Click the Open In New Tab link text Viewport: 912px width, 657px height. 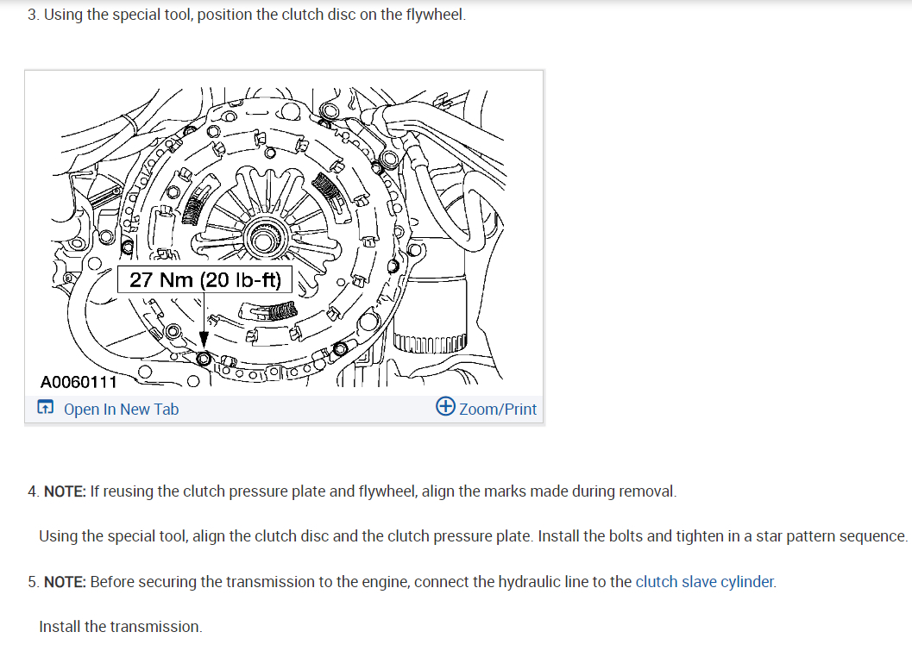click(121, 410)
